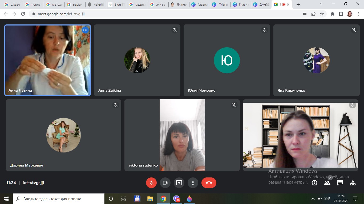364x204 pixels.
Task: Open the meeting details info icon
Action: [x=314, y=183]
